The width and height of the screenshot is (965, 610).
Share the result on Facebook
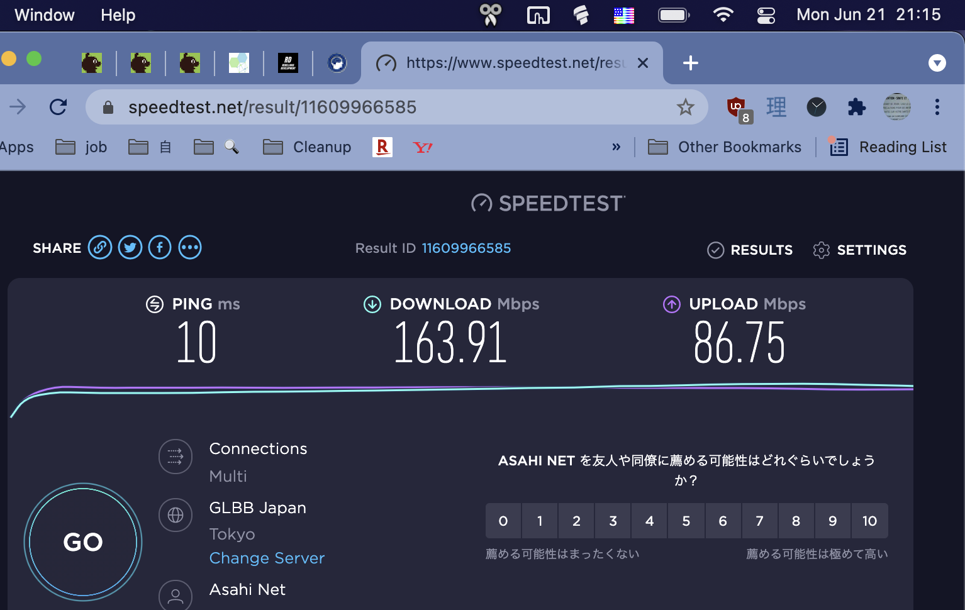coord(160,248)
